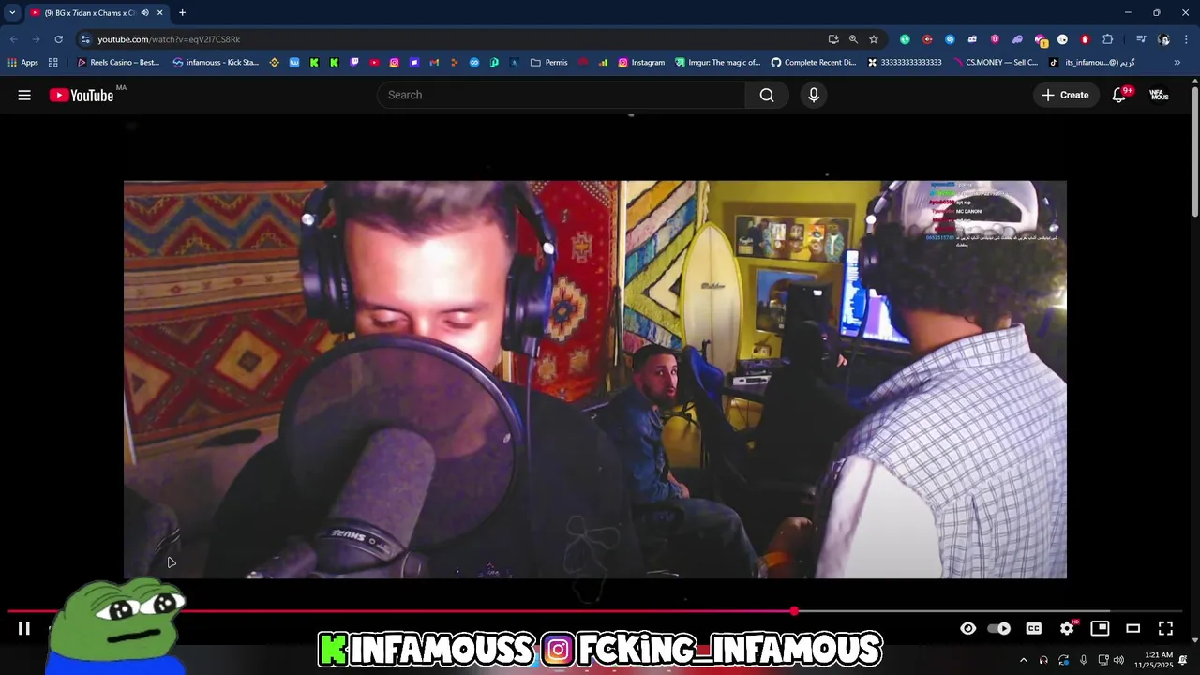Screen dimensions: 1200x675
Task: Open the Chrome profile avatar
Action: click(x=1163, y=39)
